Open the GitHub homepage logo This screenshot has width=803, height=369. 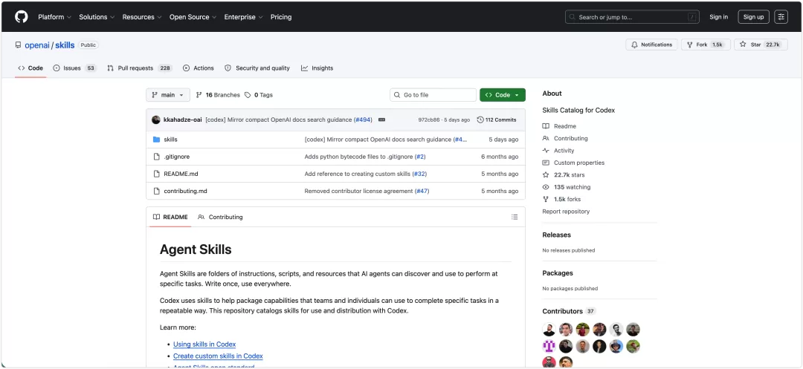pyautogui.click(x=22, y=17)
